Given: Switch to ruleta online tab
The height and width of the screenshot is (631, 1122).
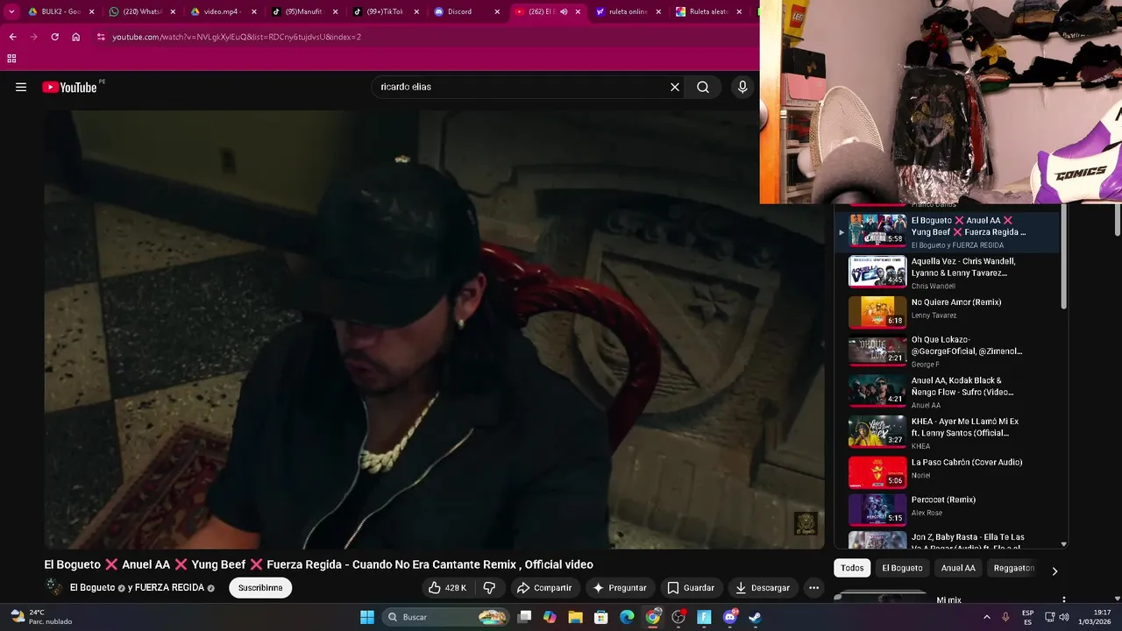Looking at the screenshot, I should [628, 11].
